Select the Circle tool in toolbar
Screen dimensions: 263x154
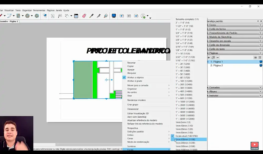(27, 16)
